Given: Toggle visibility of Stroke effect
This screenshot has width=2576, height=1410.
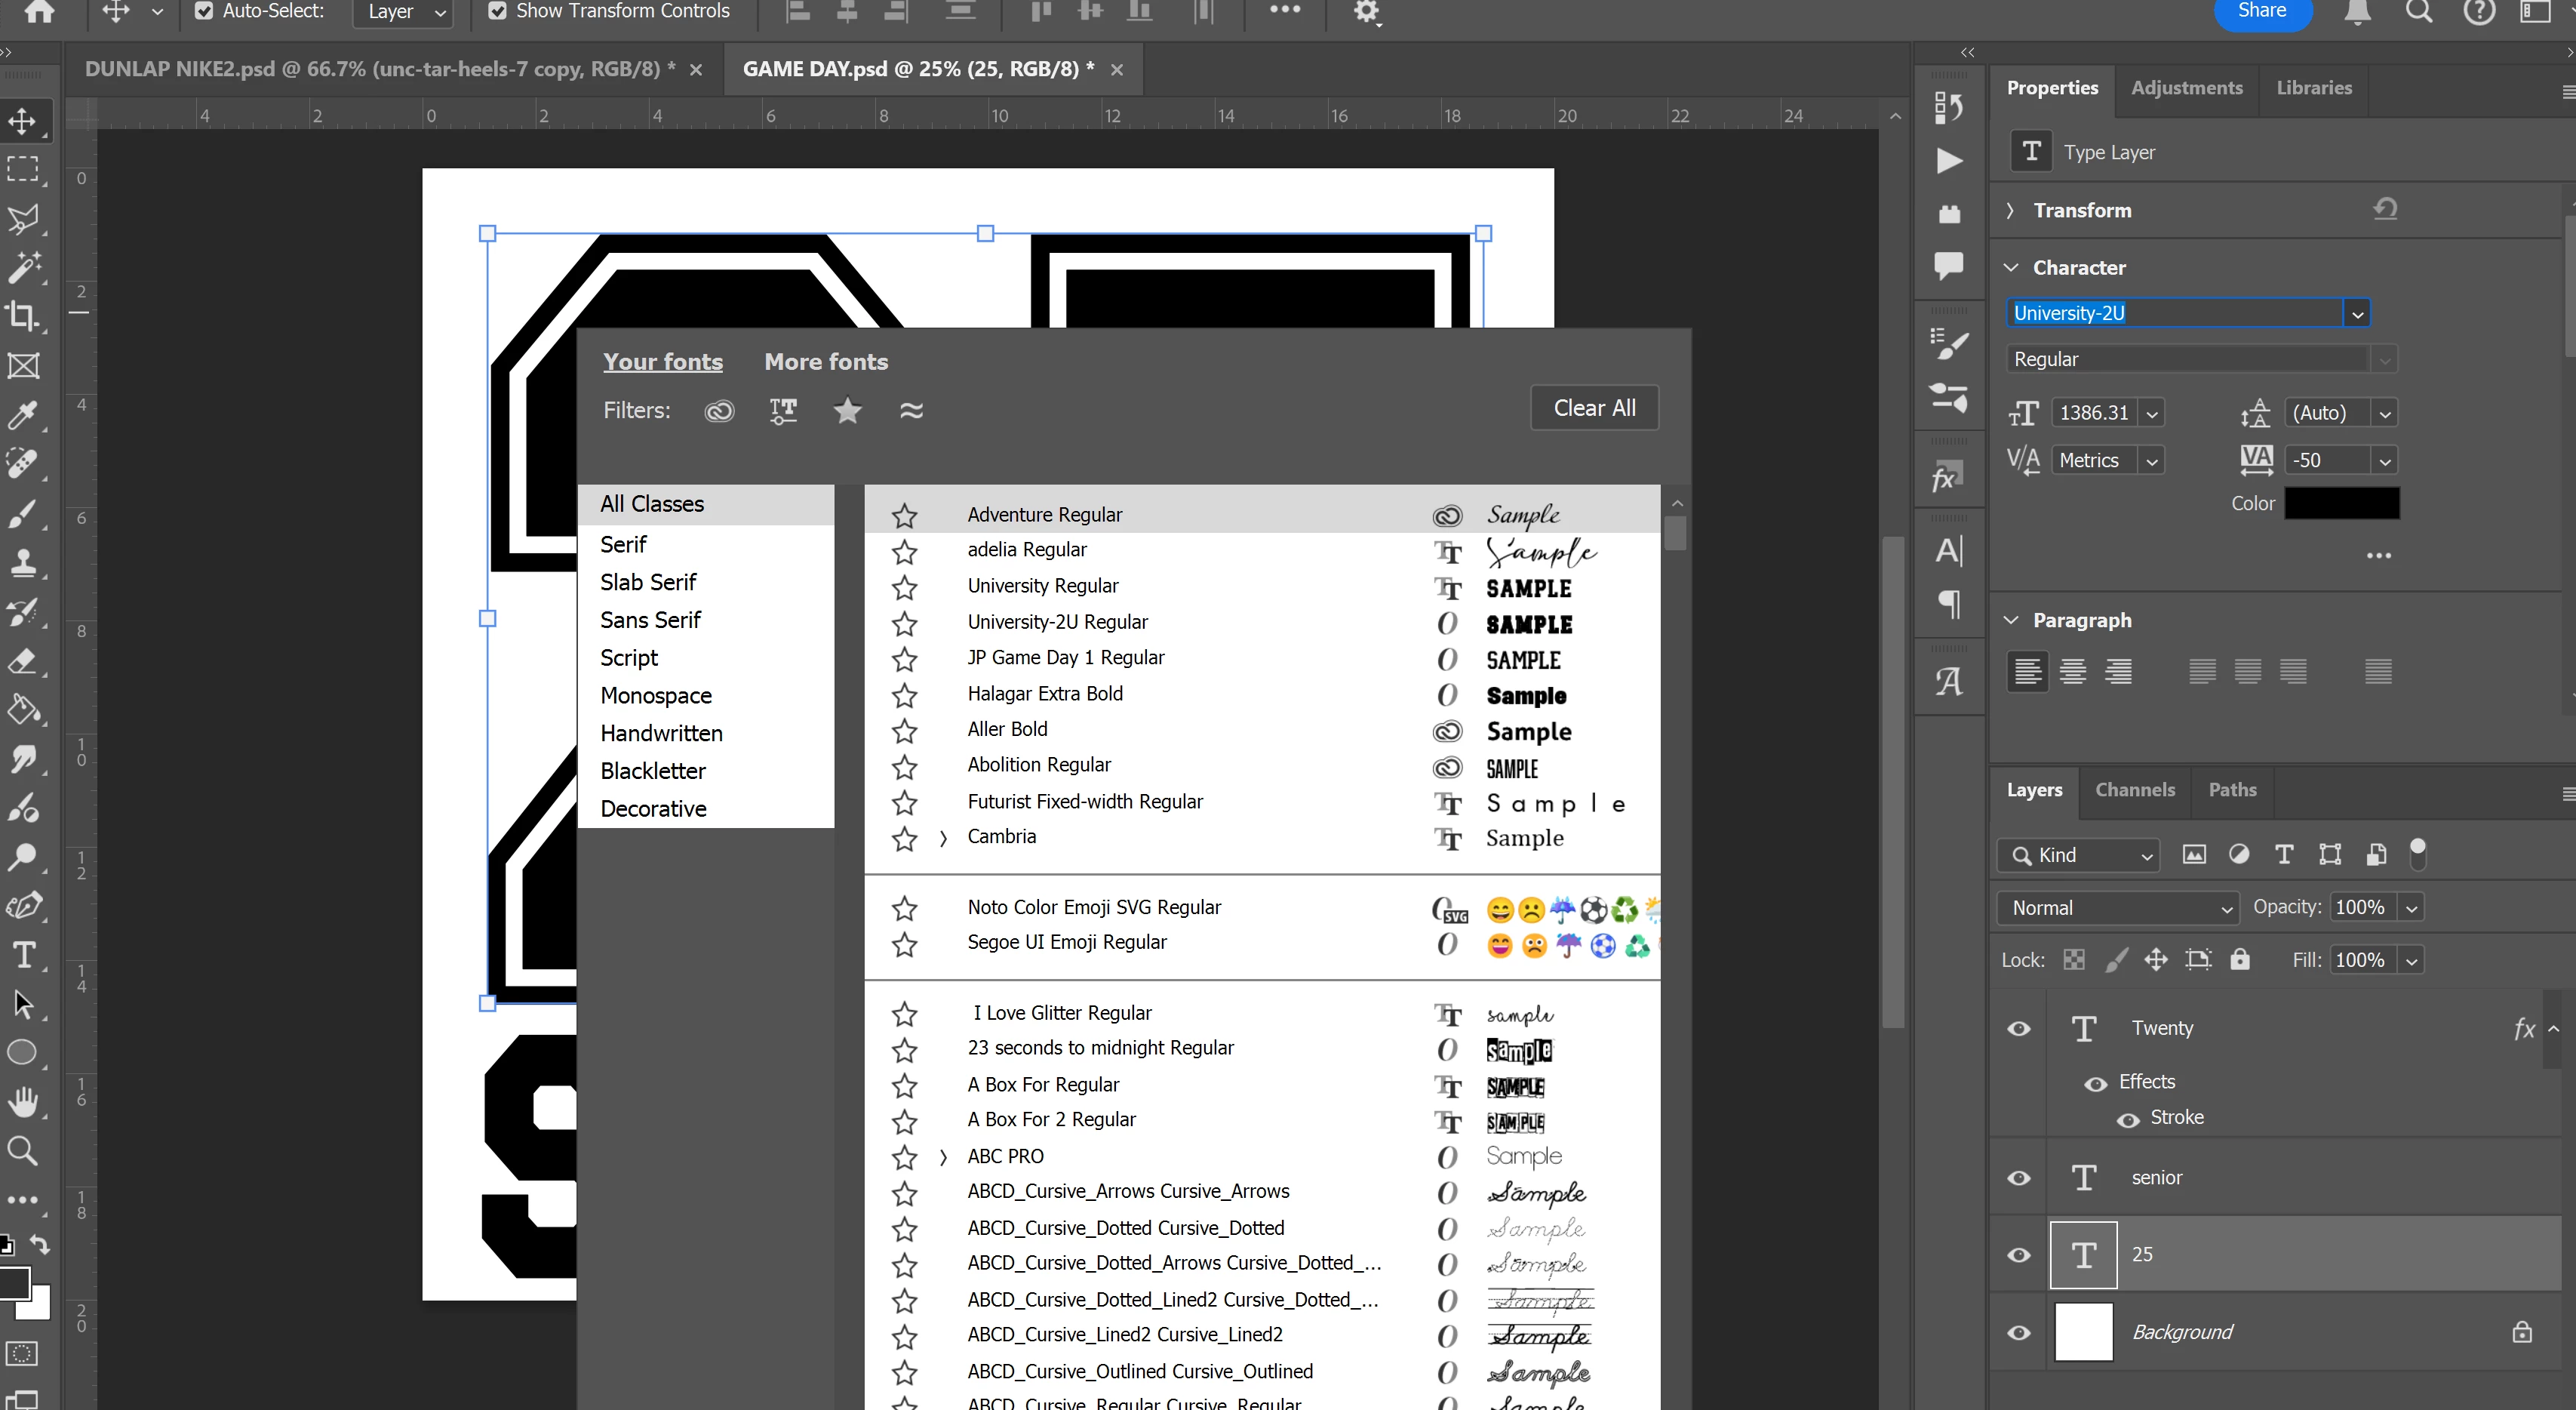Looking at the screenshot, I should 2128,1119.
